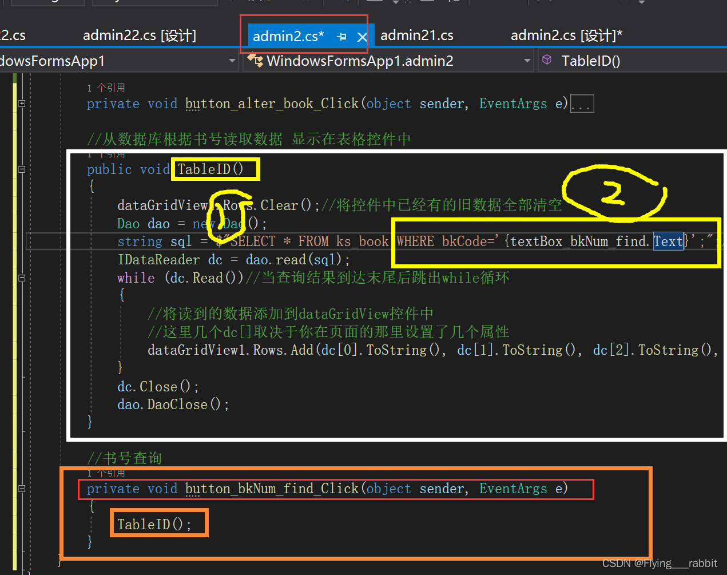This screenshot has width=727, height=575.
Task: Click the 1 个引用 CodeLens above button_alter_book_Click
Action: [106, 88]
